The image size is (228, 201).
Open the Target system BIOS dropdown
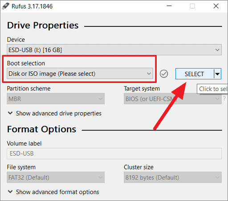click(x=173, y=98)
